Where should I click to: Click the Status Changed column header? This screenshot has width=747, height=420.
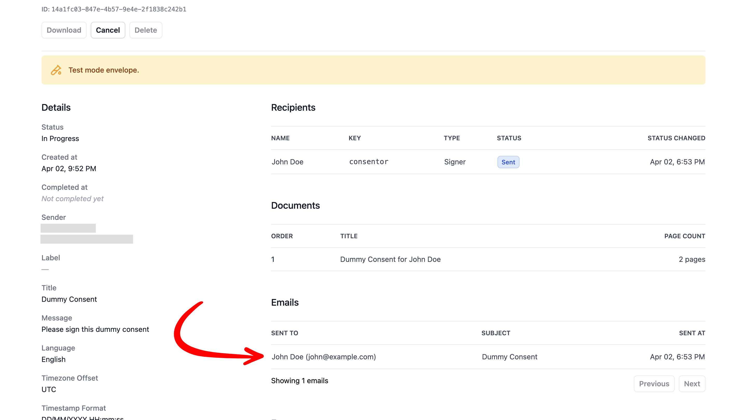pos(676,138)
